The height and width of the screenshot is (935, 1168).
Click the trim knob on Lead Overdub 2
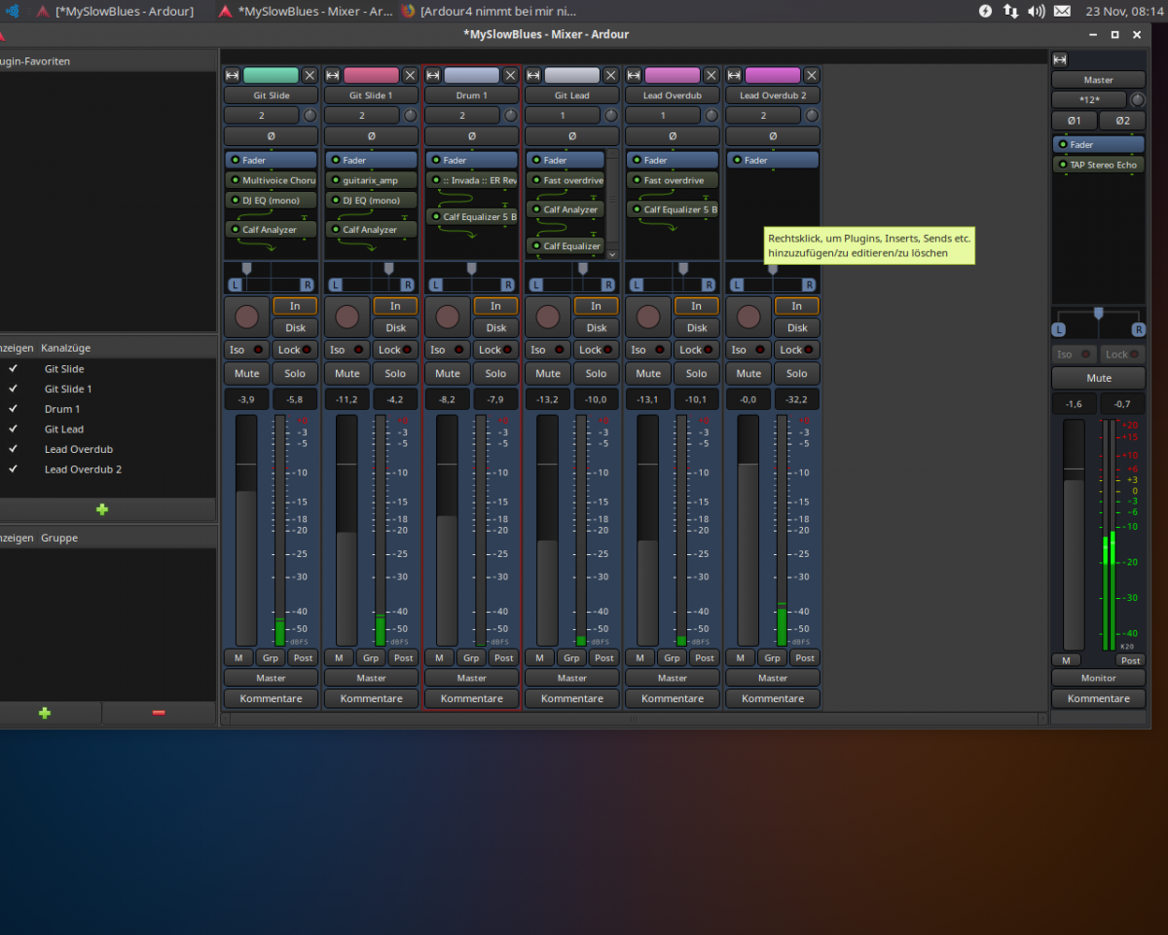pyautogui.click(x=812, y=115)
